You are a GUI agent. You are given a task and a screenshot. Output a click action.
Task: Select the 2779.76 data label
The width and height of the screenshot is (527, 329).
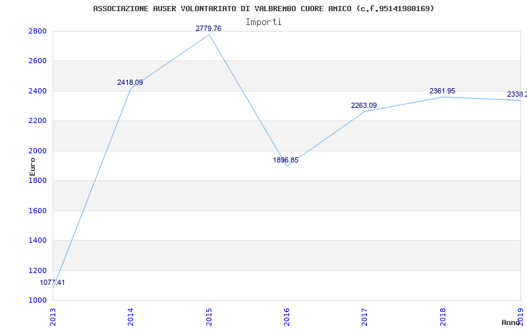click(x=208, y=28)
